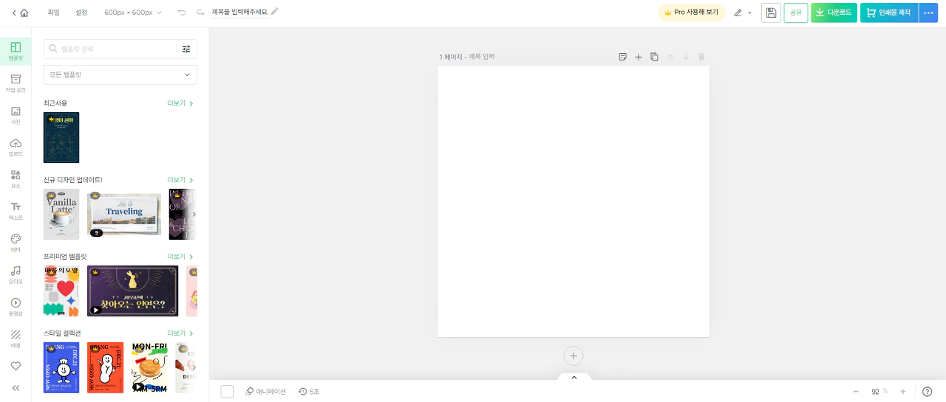Show next 스타일 컬렉션 templates arrow

point(194,367)
